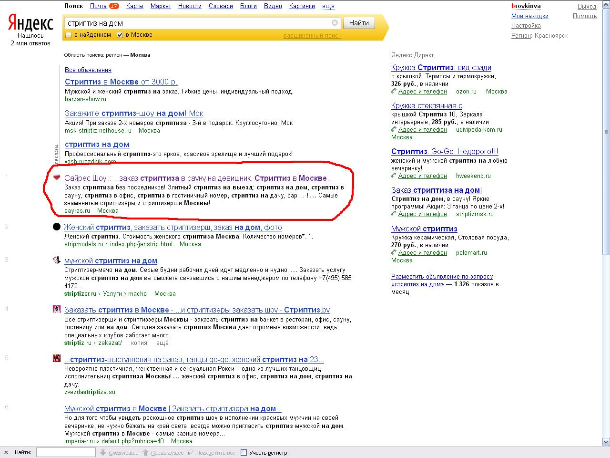Viewport: 610px width, 458px height.
Task: Close the find bar with the X
Action: click(6, 452)
